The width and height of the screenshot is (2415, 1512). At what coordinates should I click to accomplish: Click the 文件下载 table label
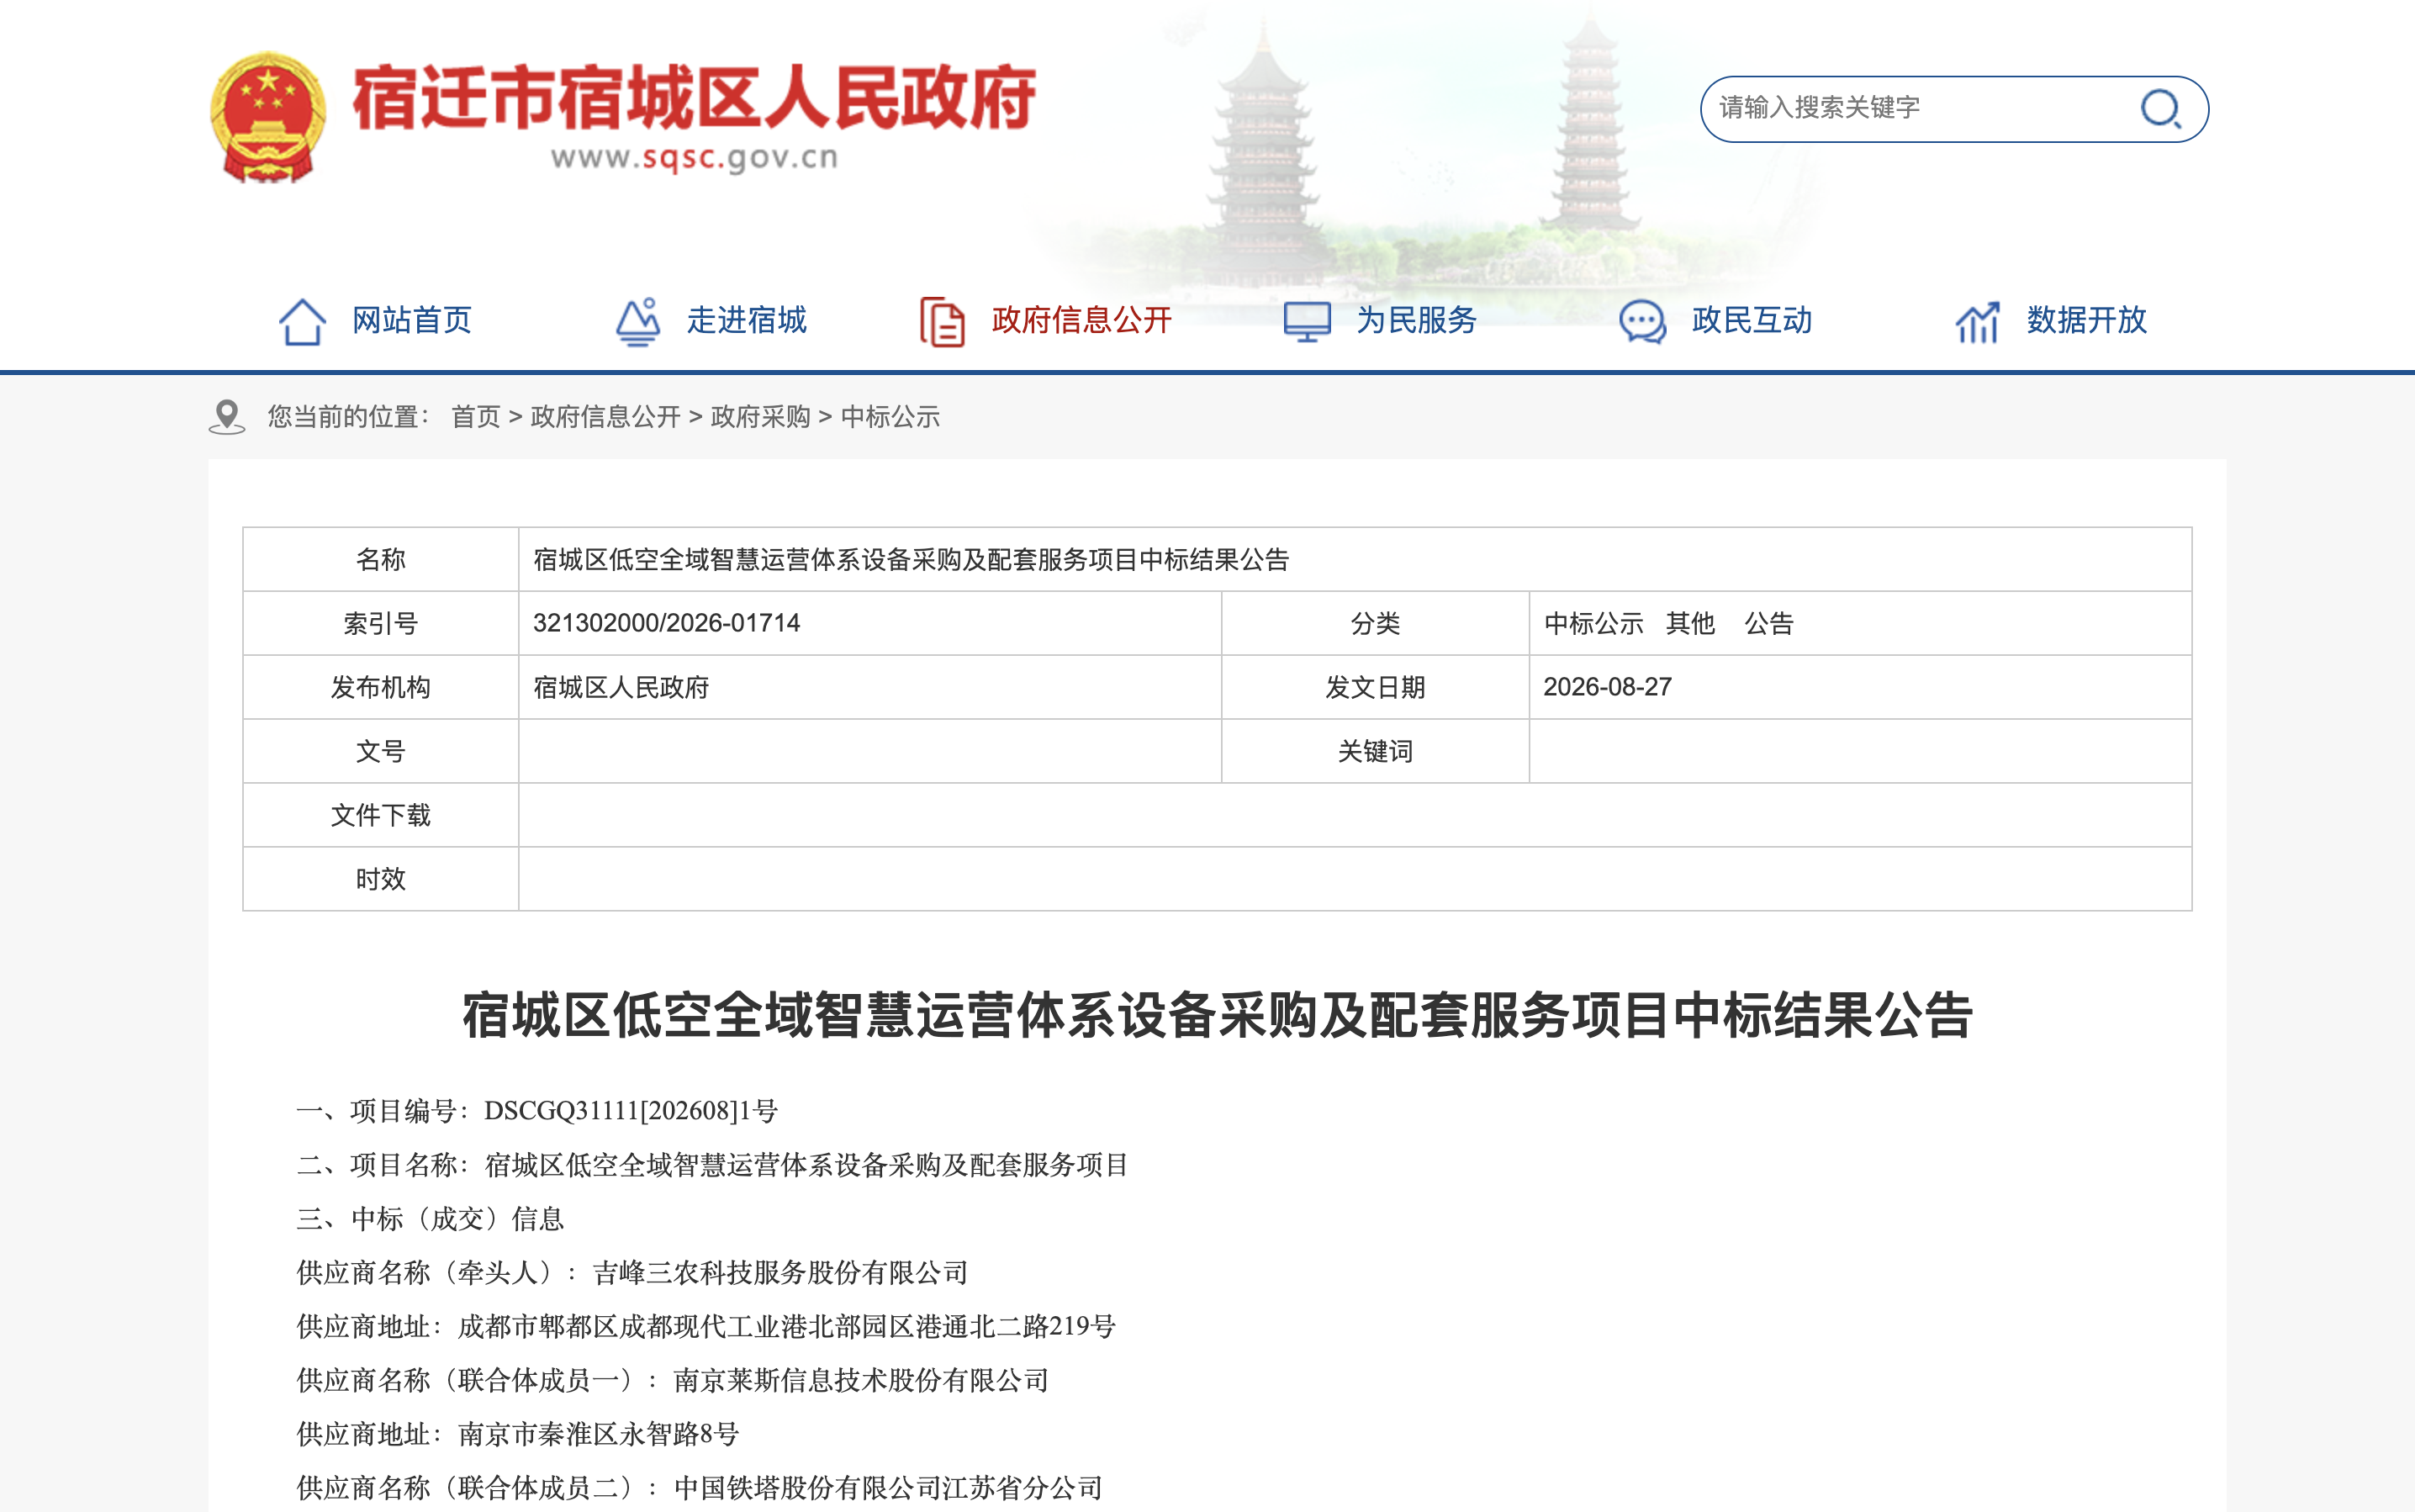[380, 815]
